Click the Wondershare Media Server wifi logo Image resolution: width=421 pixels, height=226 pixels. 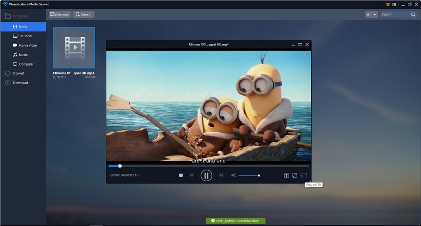click(5, 4)
